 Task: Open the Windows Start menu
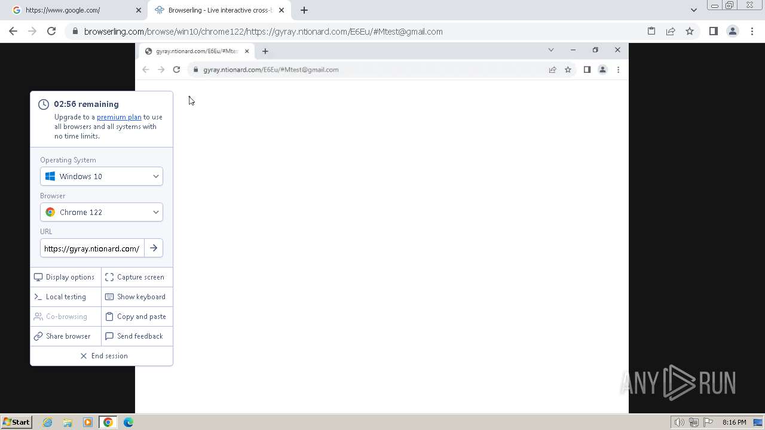(x=16, y=422)
